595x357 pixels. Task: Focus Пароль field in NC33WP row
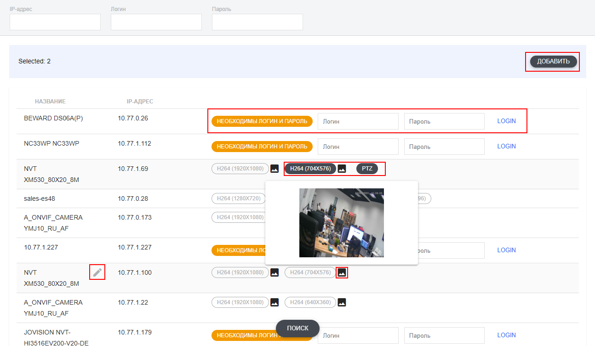[x=444, y=147]
